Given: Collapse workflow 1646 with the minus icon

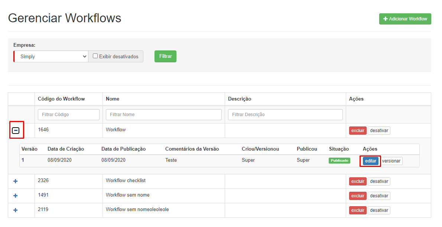Looking at the screenshot, I should click(x=16, y=131).
